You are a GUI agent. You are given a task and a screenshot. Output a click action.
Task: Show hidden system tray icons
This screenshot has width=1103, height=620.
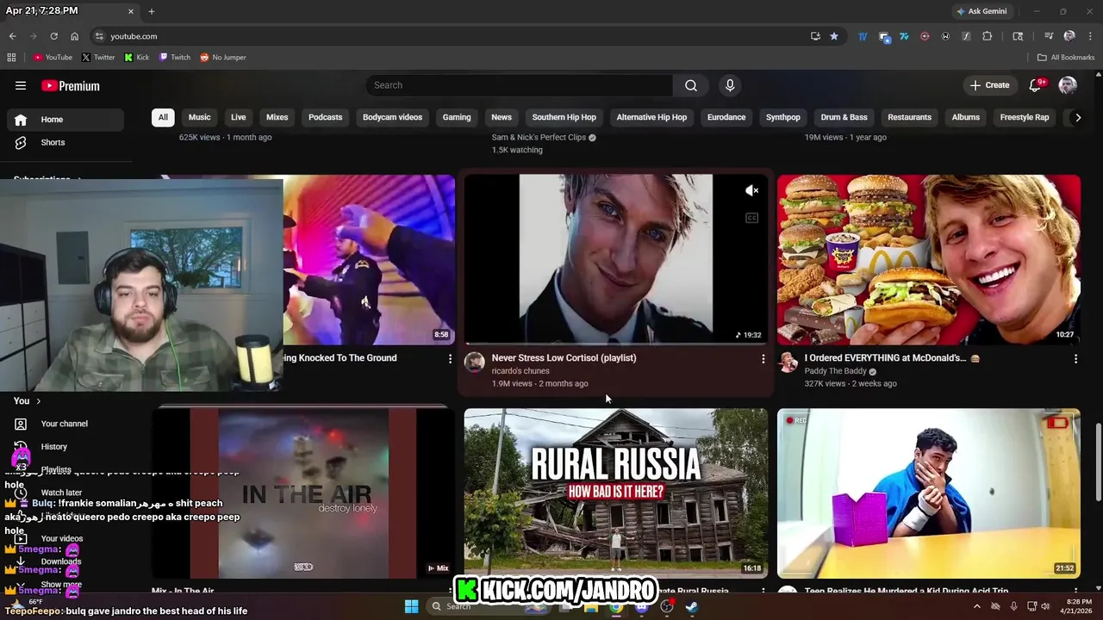pos(976,606)
